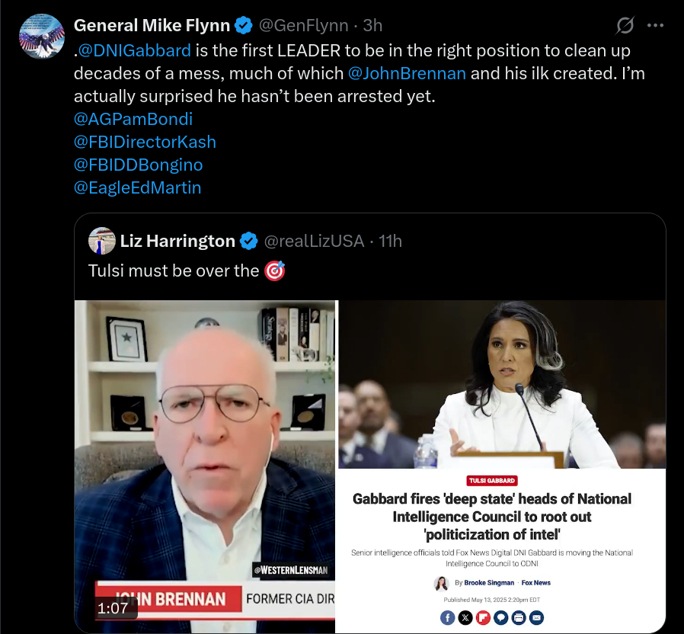Image resolution: width=684 pixels, height=634 pixels.
Task: Click Liz Harrington's verified checkmark
Action: [249, 241]
